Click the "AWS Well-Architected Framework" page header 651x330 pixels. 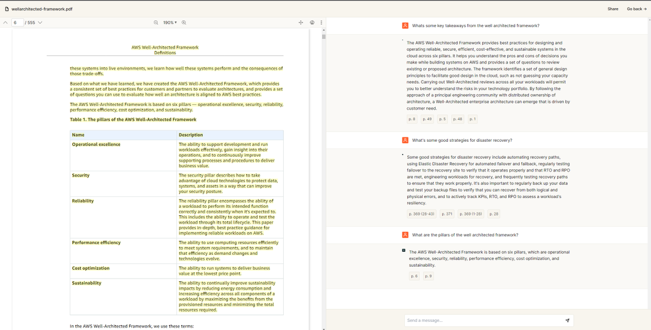point(165,48)
